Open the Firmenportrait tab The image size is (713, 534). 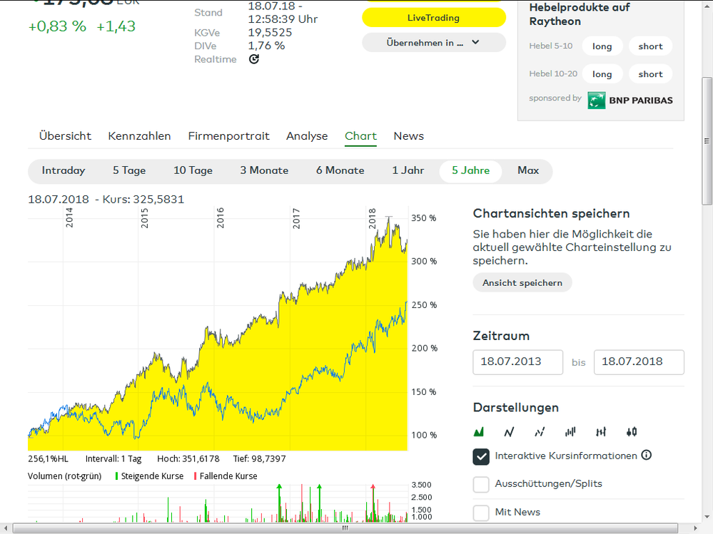tap(228, 135)
